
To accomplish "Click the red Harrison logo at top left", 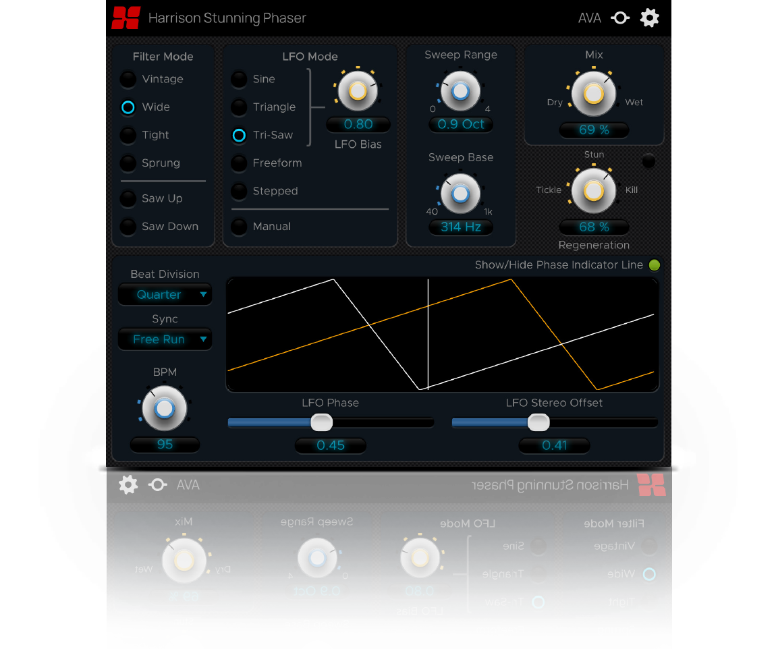I will tap(126, 18).
